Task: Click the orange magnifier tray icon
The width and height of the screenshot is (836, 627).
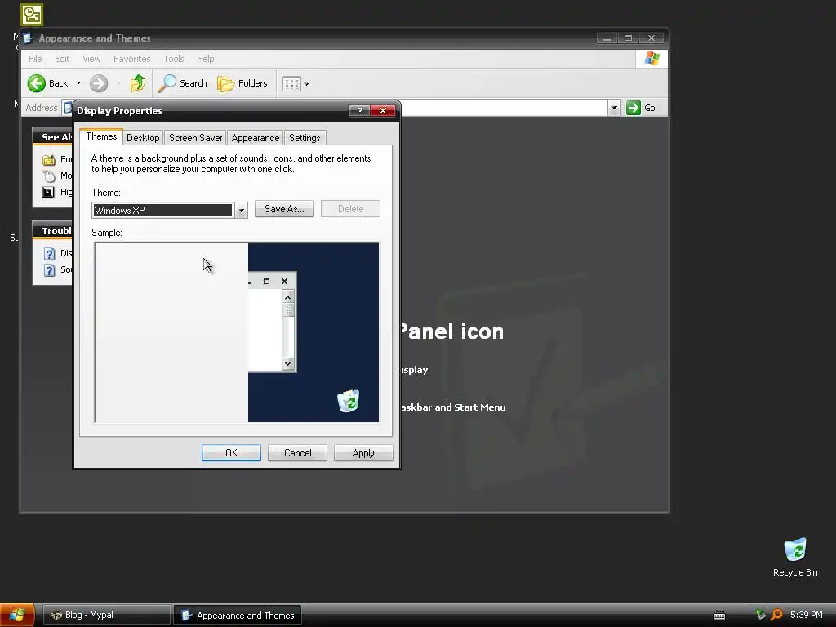Action: click(777, 615)
